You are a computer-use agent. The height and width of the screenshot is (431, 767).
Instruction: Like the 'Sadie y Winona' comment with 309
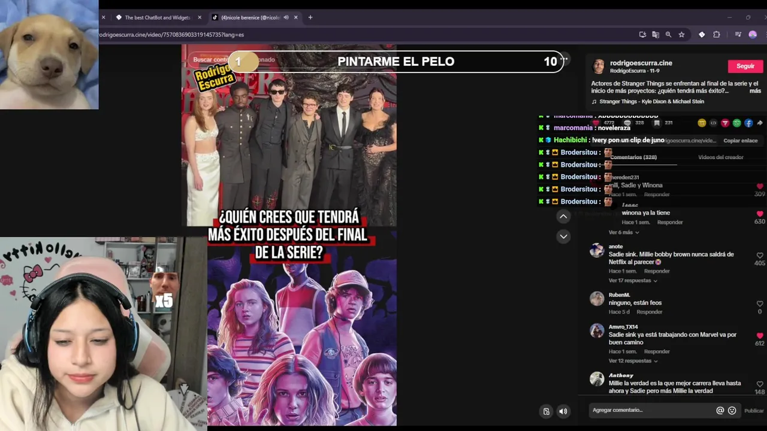tap(760, 186)
